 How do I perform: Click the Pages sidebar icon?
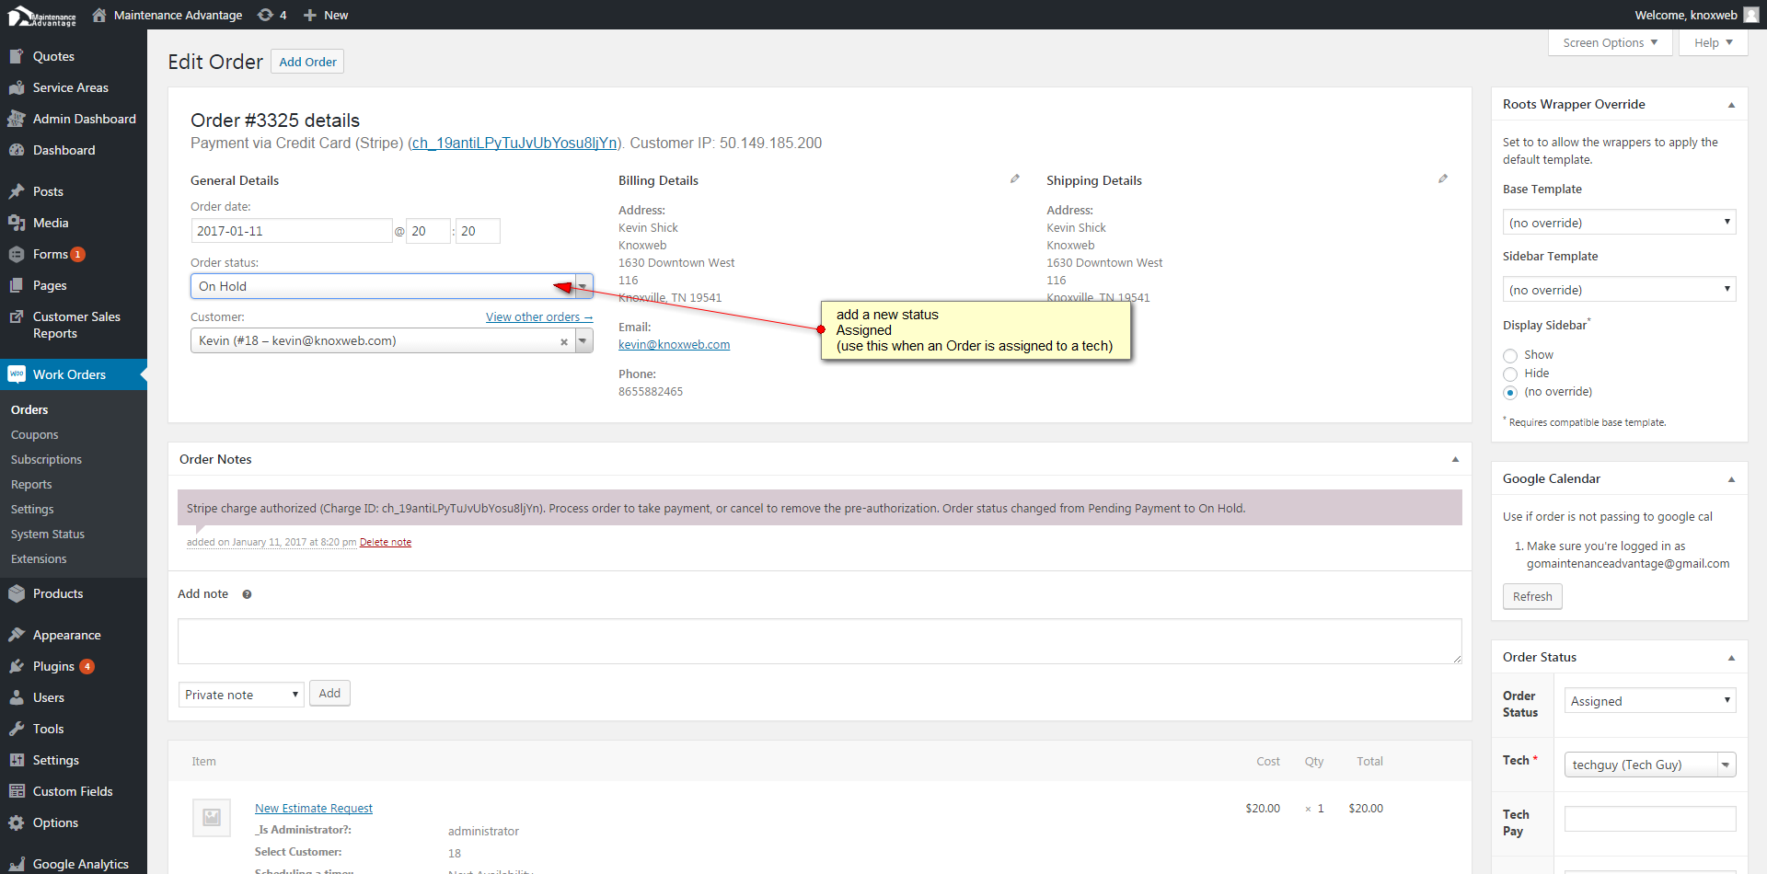pyautogui.click(x=17, y=285)
